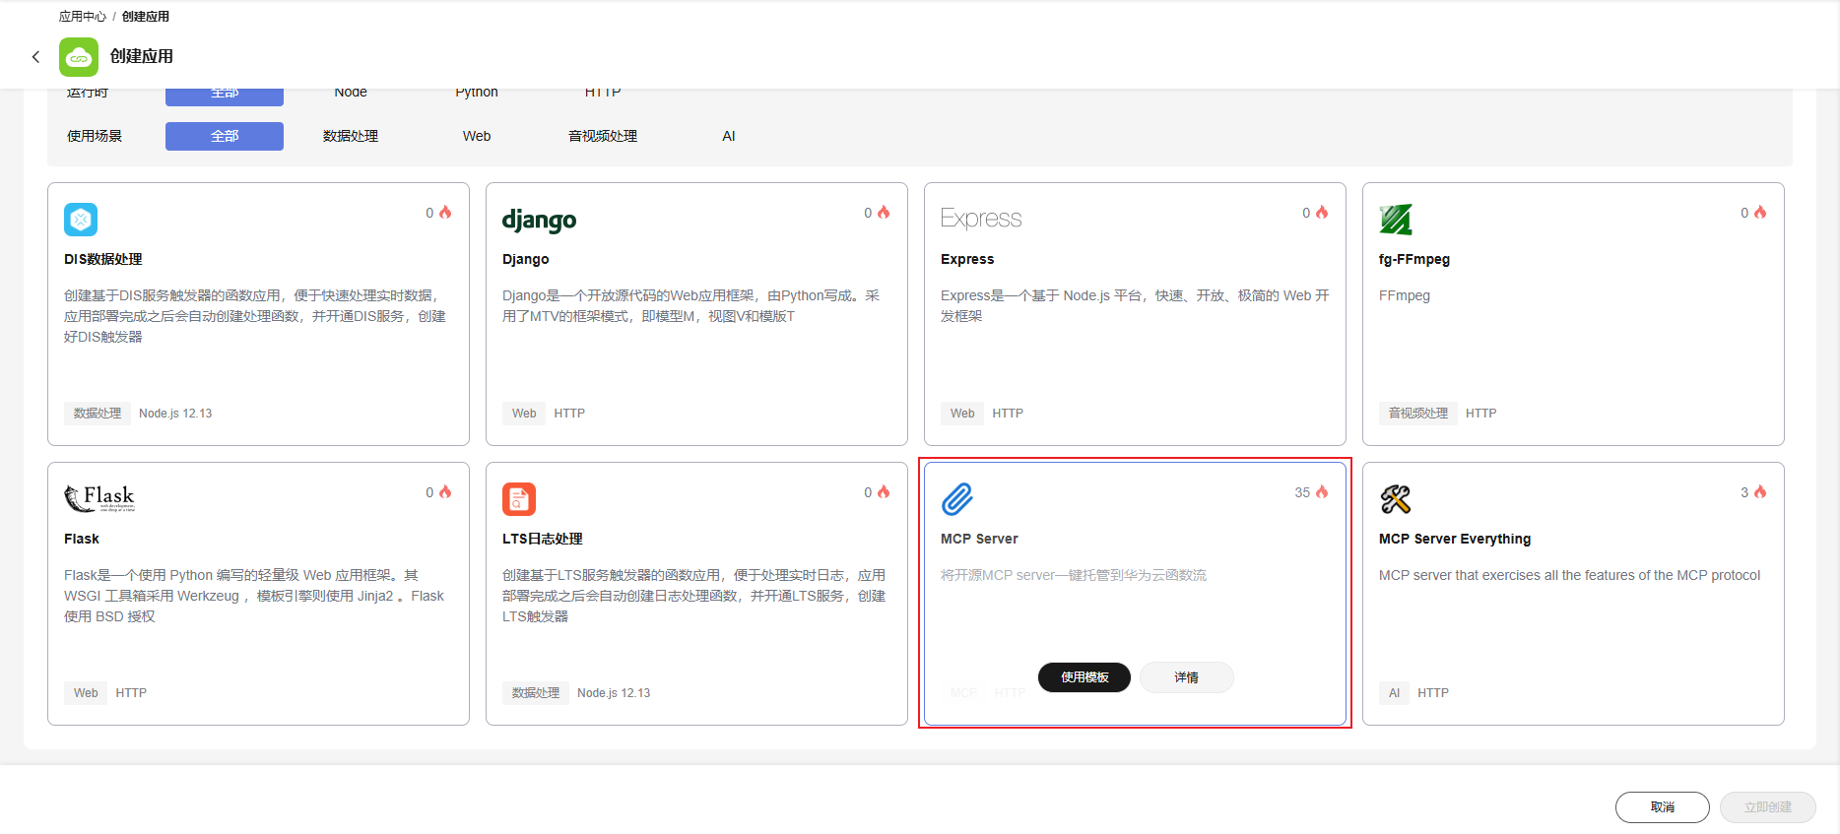The width and height of the screenshot is (1840, 834).
Task: Select the LTS日志处理 card title
Action: pyautogui.click(x=543, y=539)
